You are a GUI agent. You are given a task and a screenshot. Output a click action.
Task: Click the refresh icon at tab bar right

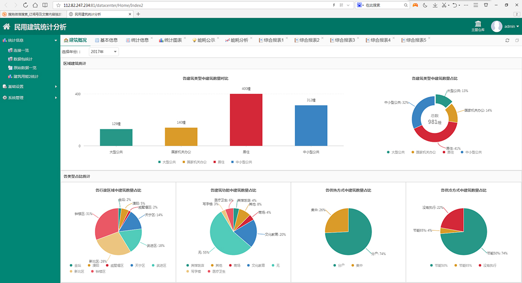point(507,40)
